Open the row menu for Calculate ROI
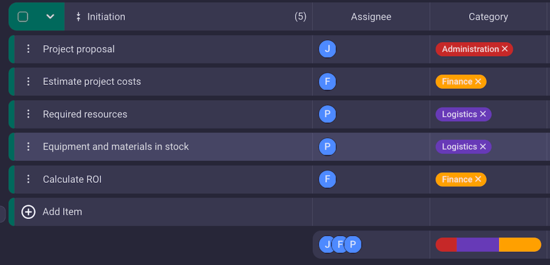This screenshot has height=265, width=550. pyautogui.click(x=28, y=179)
